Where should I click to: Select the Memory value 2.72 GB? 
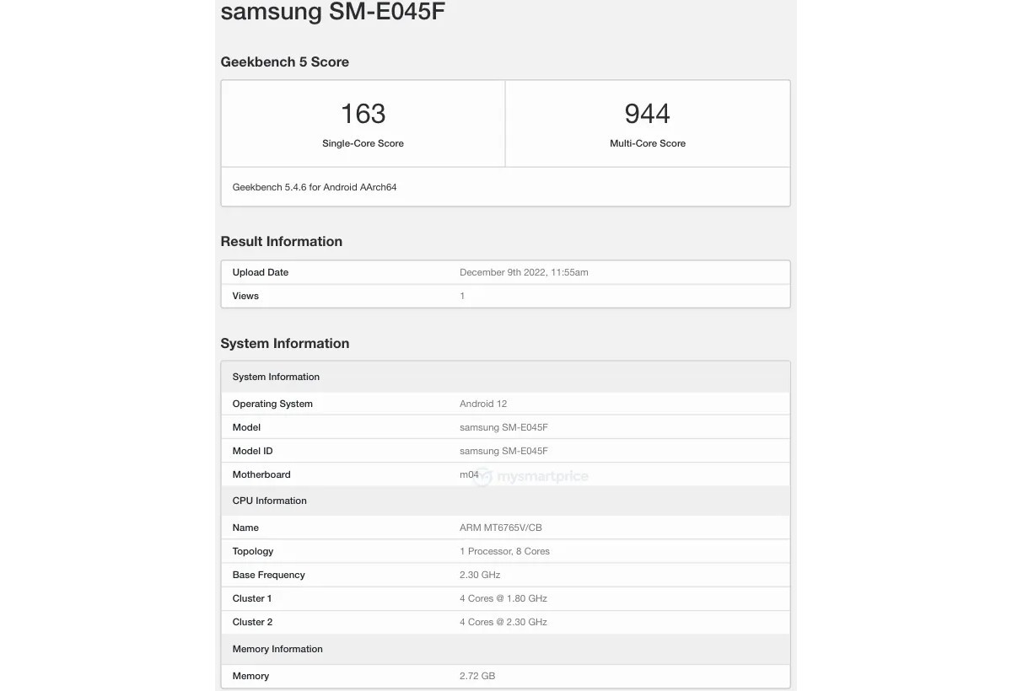(x=477, y=676)
